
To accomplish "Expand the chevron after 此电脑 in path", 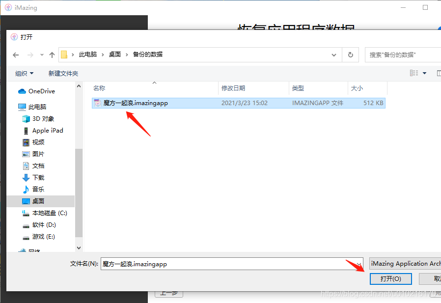I will 103,55.
